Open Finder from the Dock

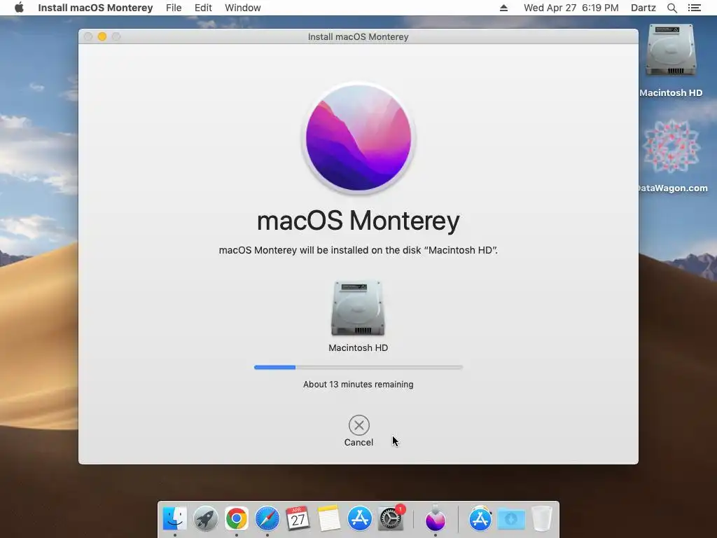(174, 519)
